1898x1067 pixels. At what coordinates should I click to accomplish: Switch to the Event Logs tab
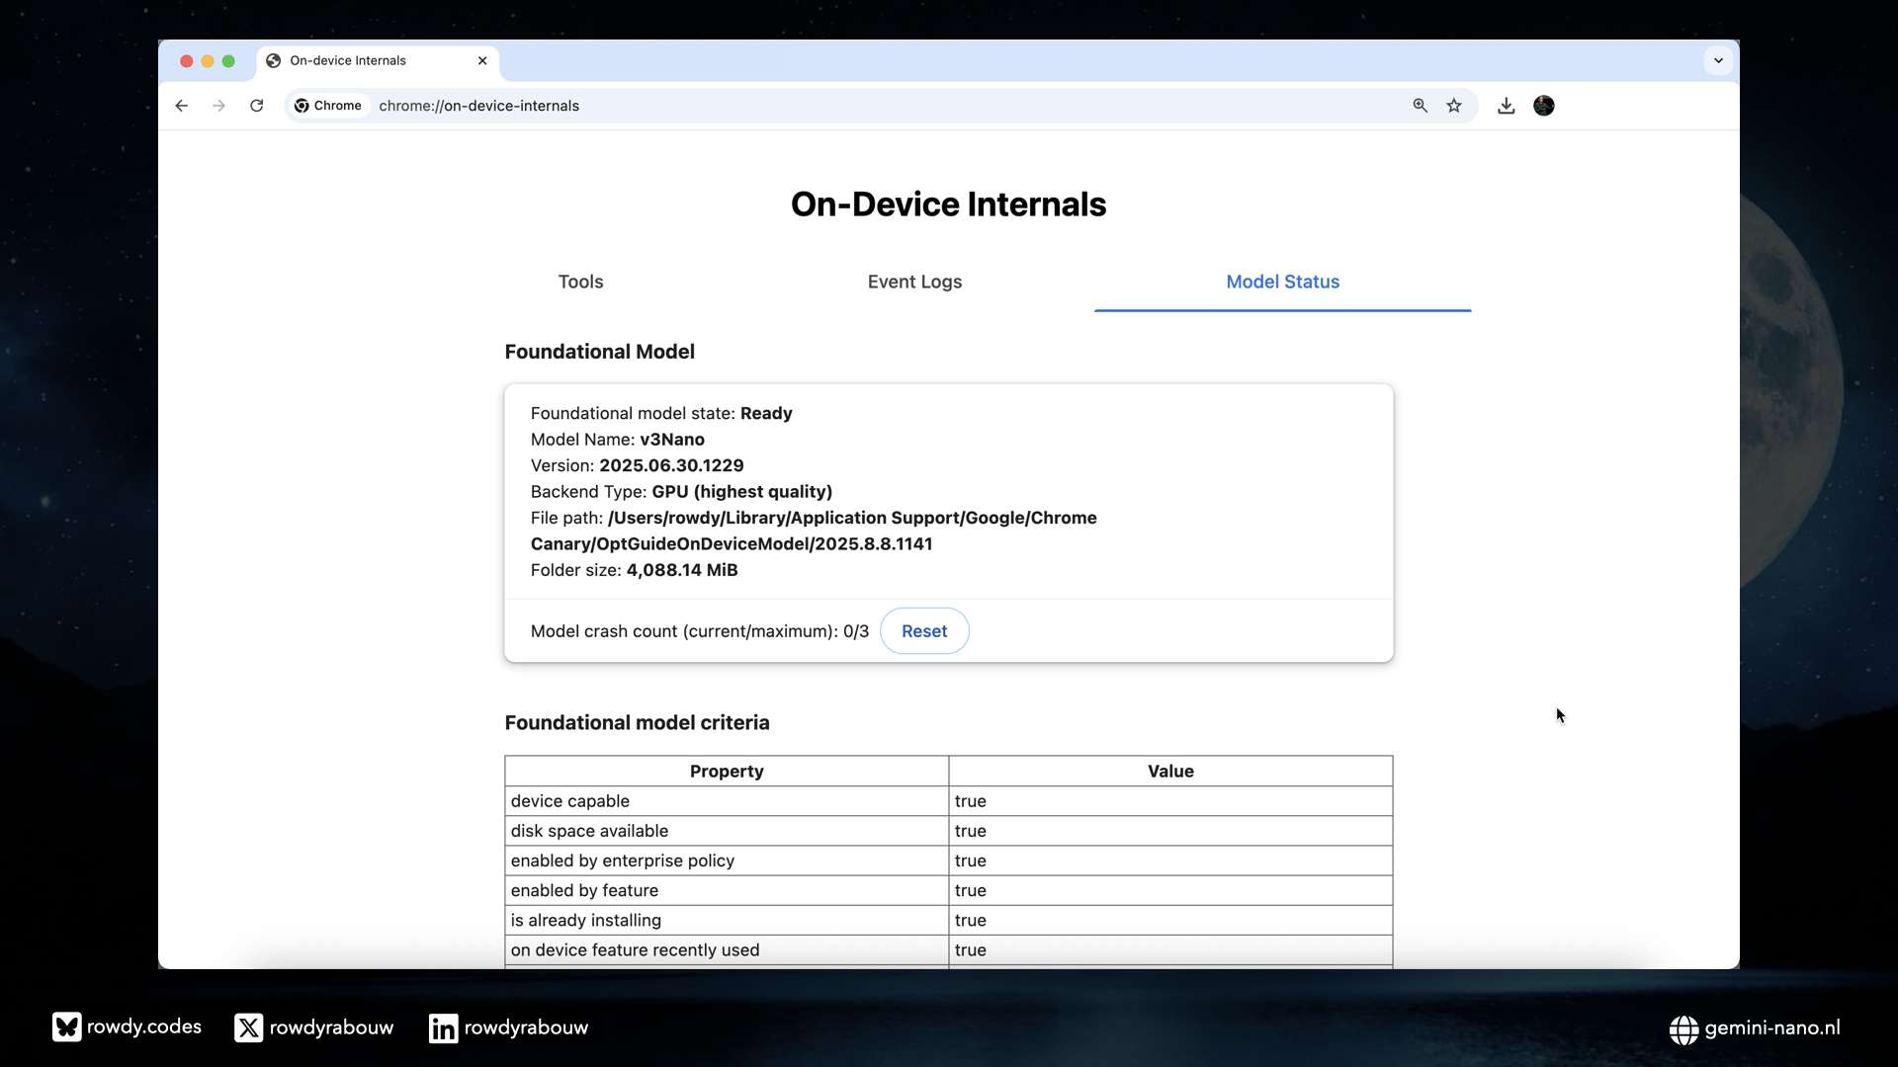[914, 282]
